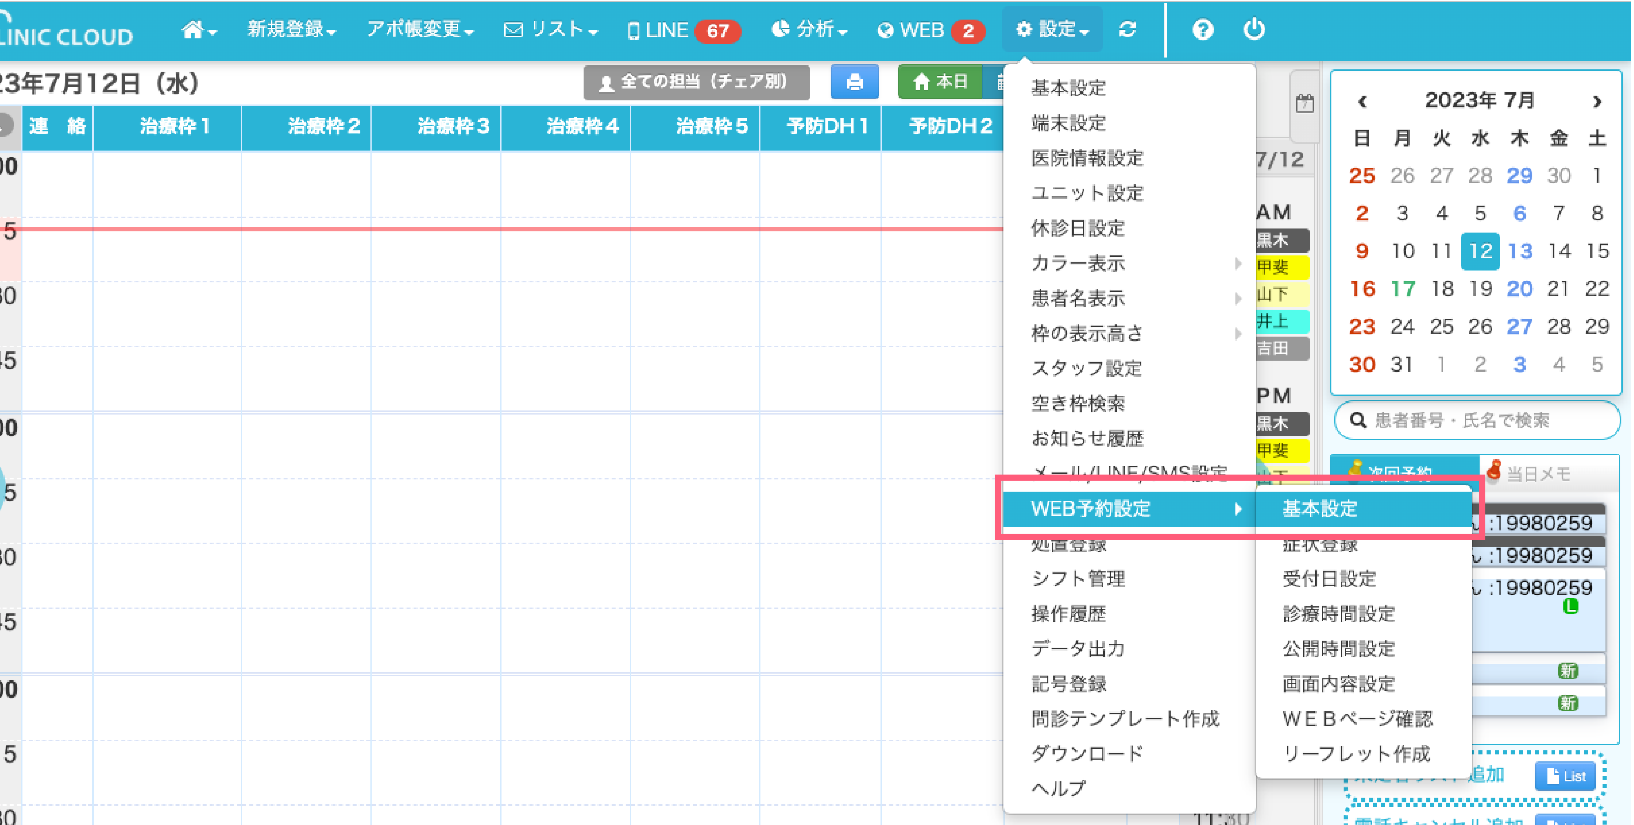
Task: Click the small calendar icon beside the schedule
Action: [1304, 103]
